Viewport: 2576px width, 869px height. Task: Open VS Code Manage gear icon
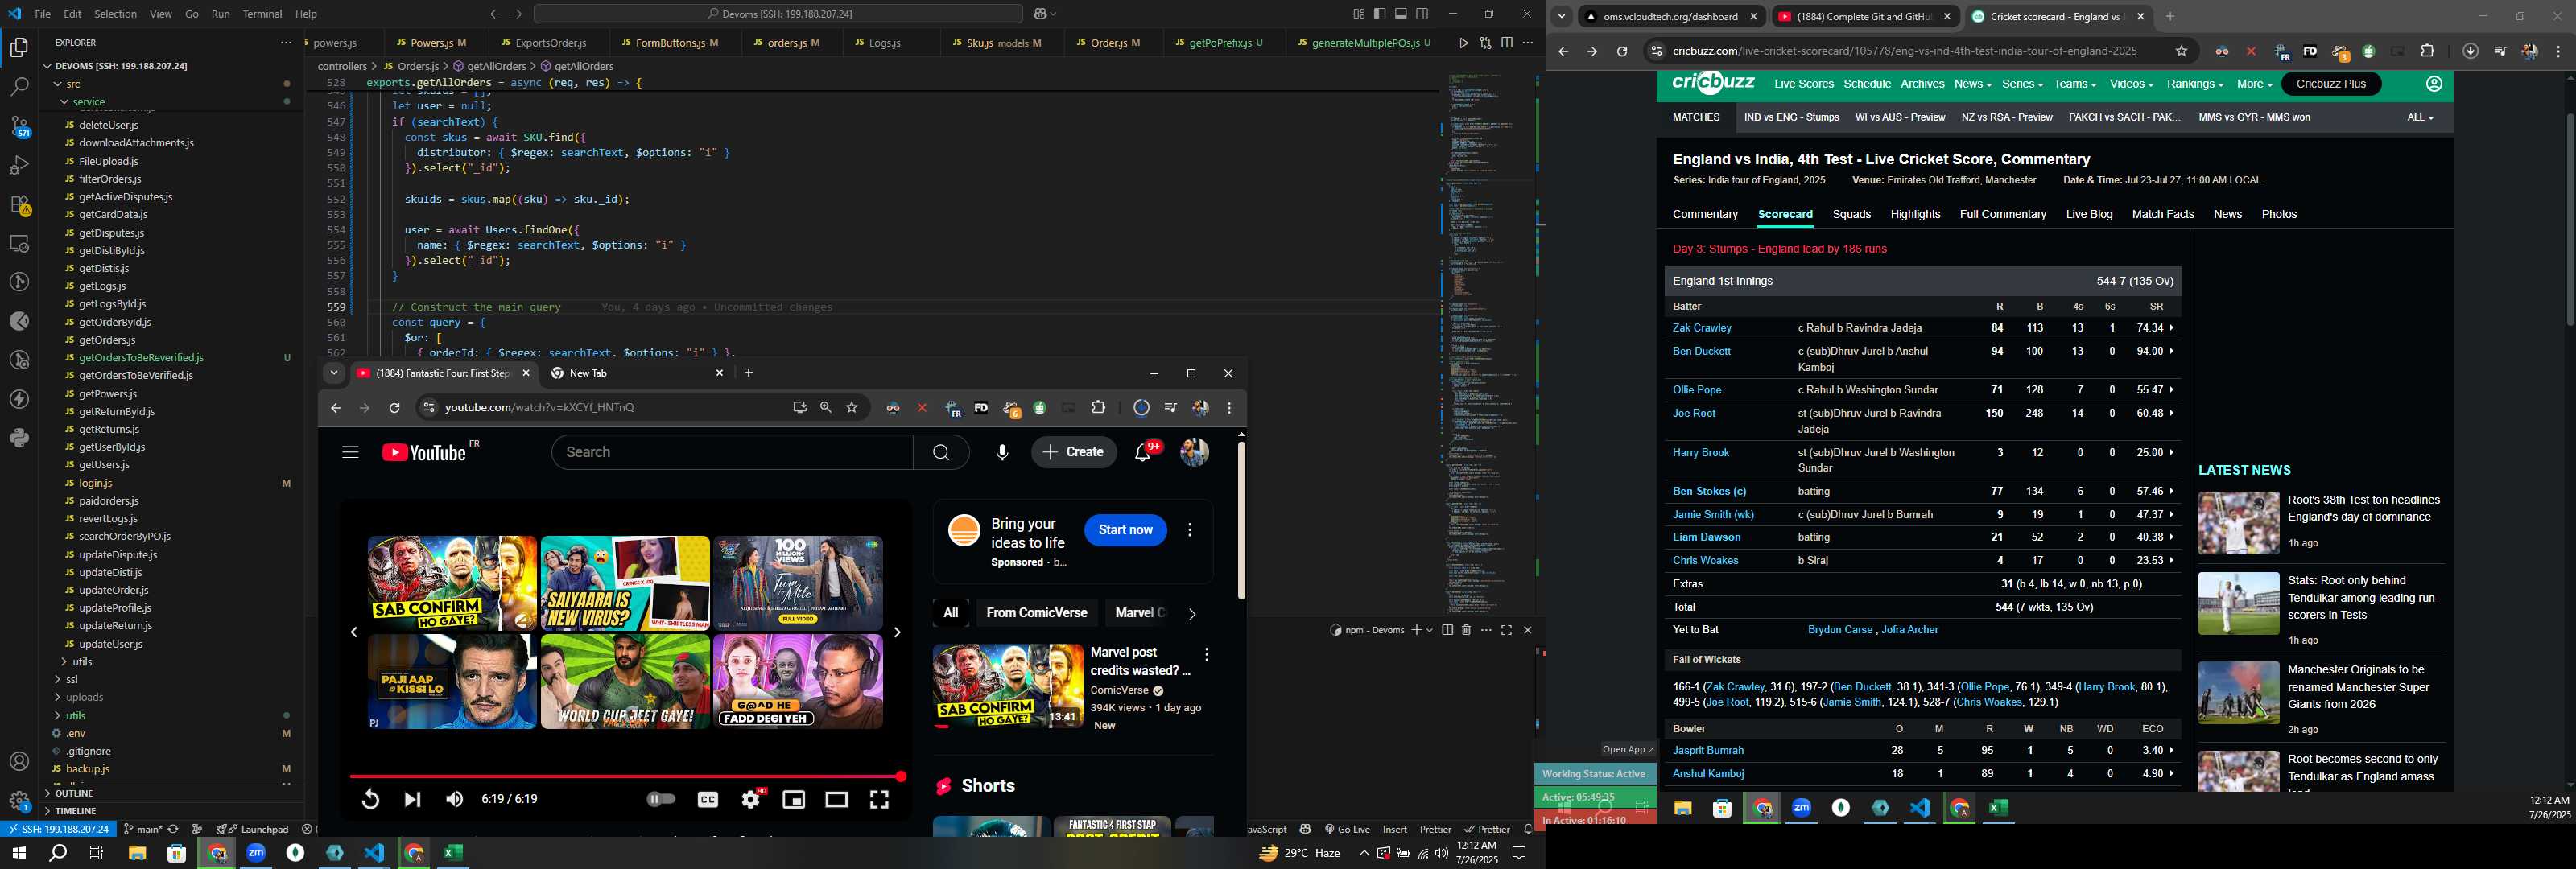coord(19,801)
